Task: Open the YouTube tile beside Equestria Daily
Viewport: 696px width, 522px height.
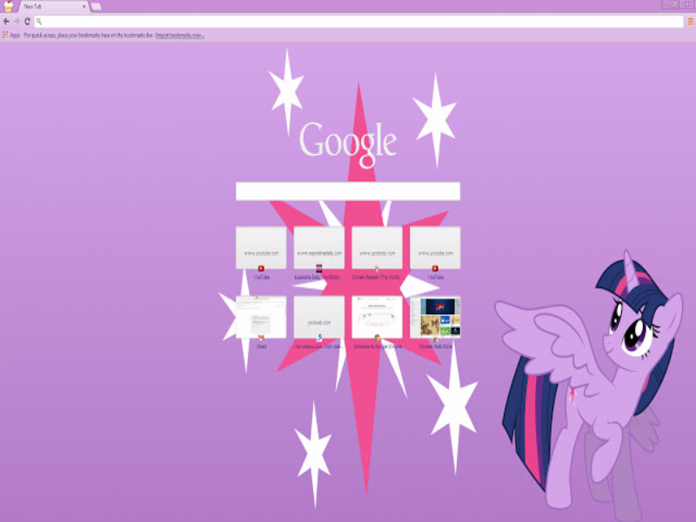Action: click(261, 248)
